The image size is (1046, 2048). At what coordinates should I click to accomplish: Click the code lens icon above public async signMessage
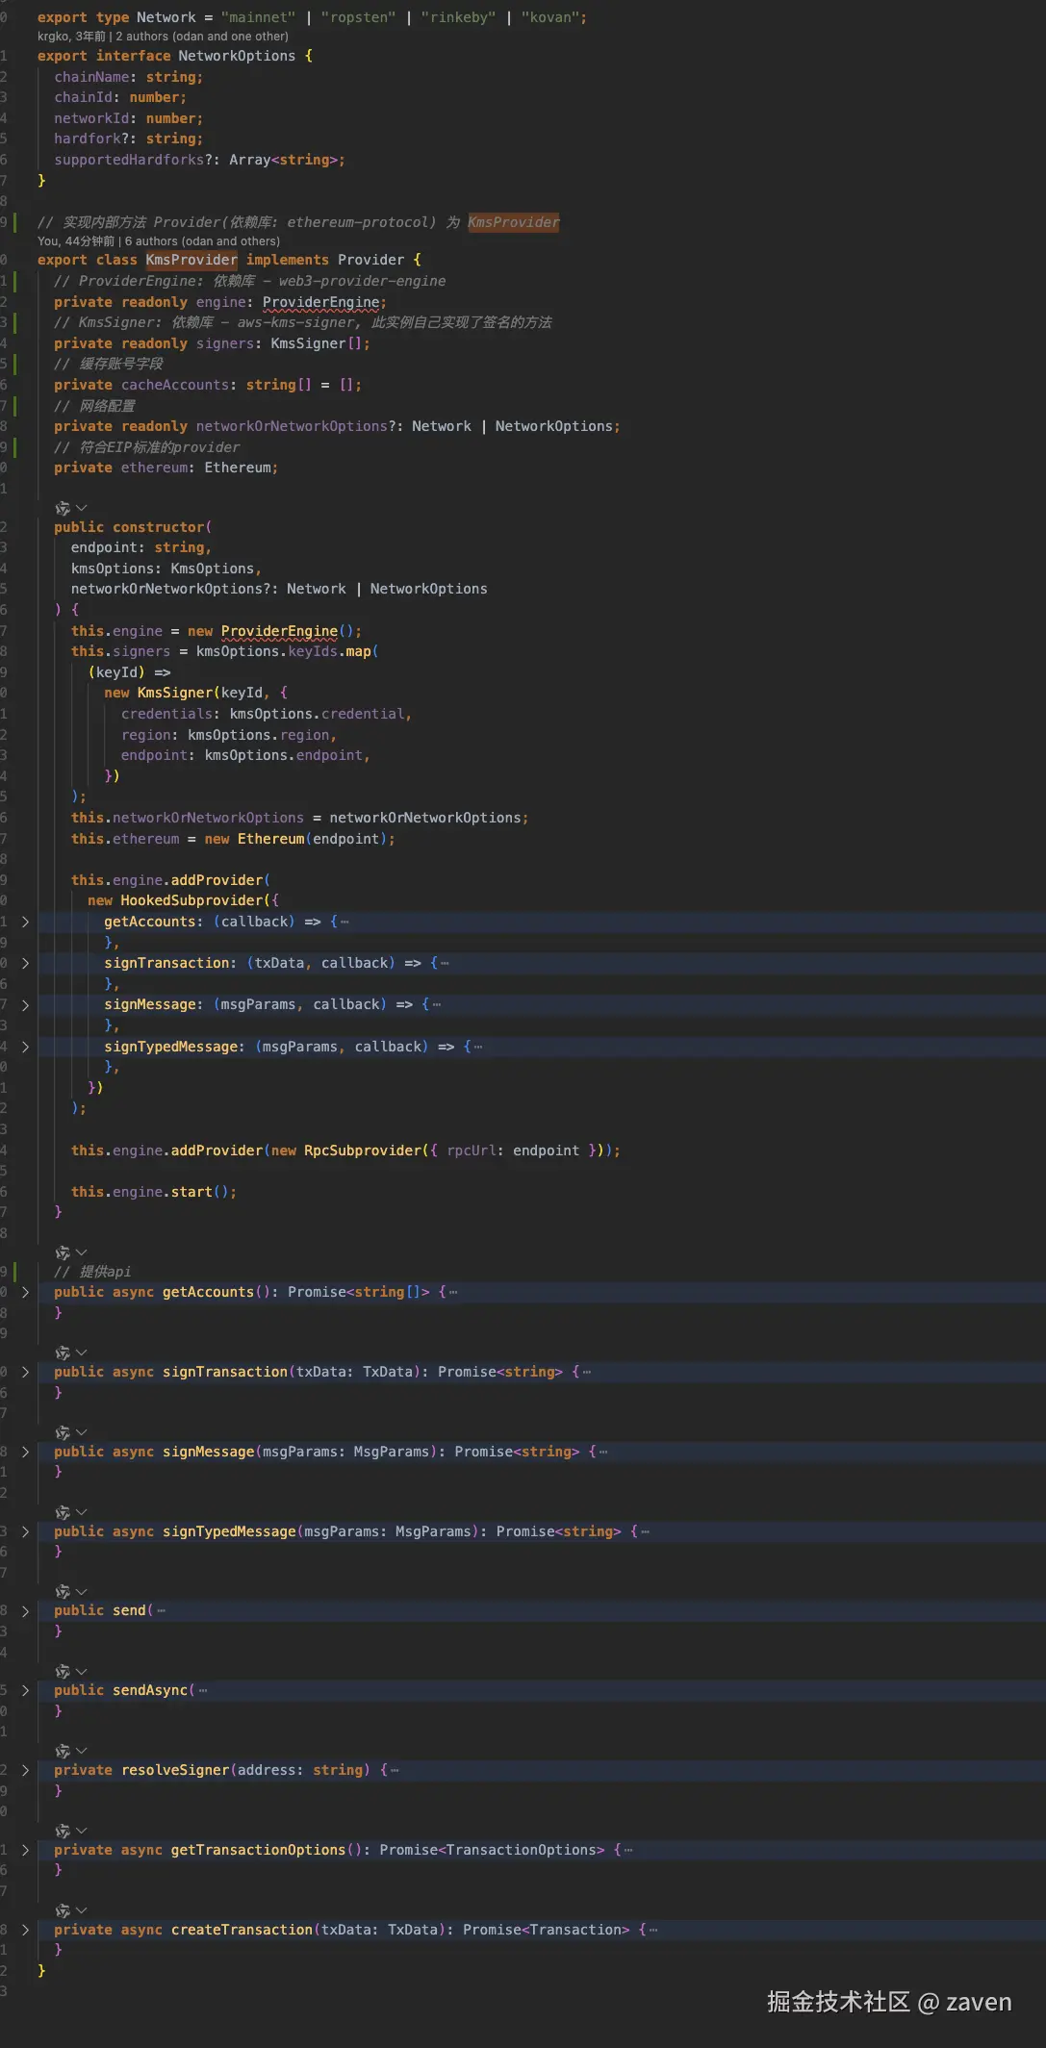(x=63, y=1432)
